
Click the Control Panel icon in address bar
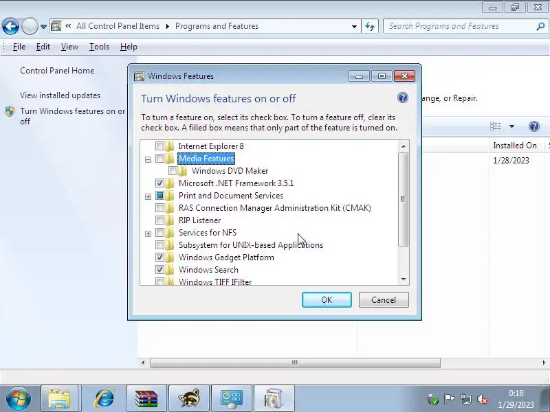click(56, 26)
